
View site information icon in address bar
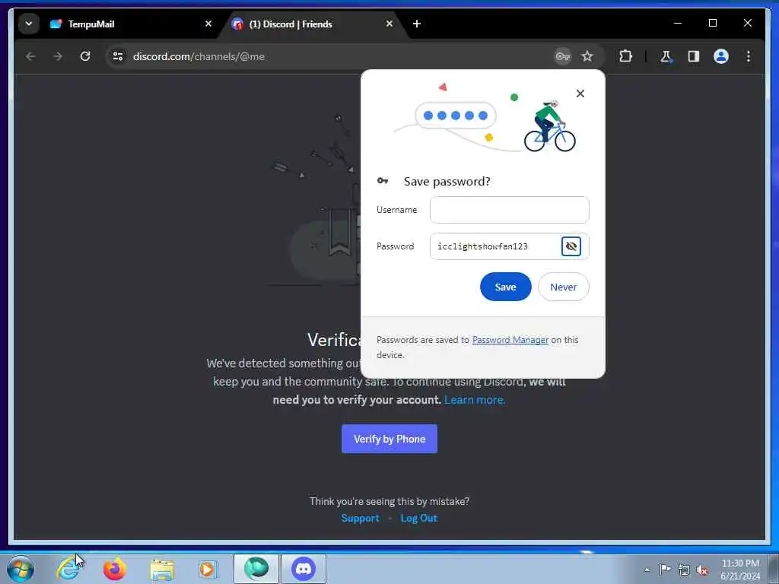[118, 56]
